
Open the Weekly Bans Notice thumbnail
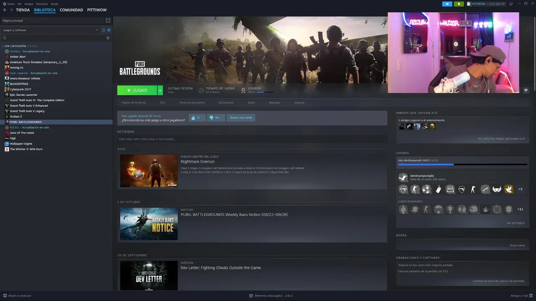click(x=149, y=224)
